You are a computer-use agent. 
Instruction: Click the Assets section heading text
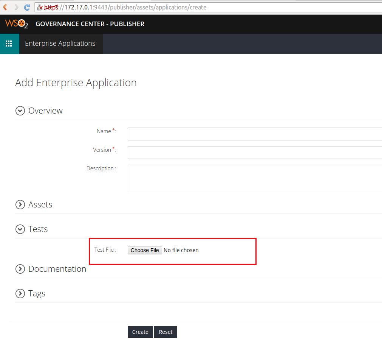(40, 204)
